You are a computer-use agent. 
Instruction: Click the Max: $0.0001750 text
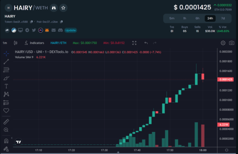tap(85, 43)
